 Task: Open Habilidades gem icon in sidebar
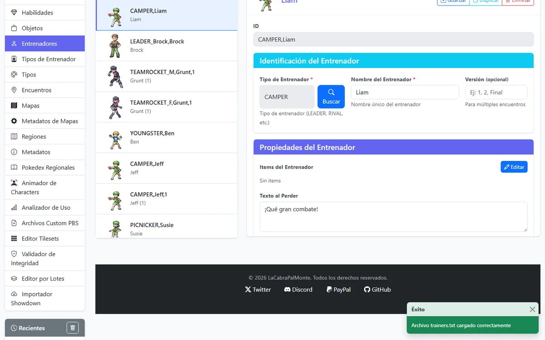pyautogui.click(x=14, y=13)
